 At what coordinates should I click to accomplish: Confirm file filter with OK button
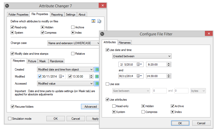pyautogui.click(x=180, y=123)
